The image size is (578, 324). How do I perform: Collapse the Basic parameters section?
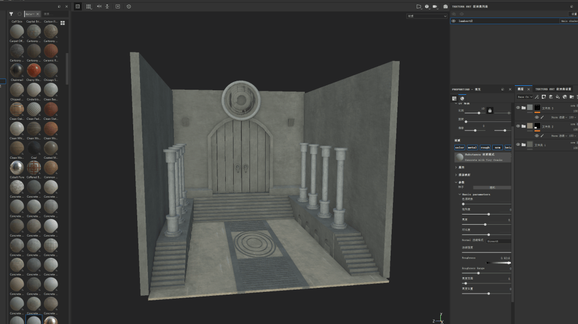click(459, 194)
